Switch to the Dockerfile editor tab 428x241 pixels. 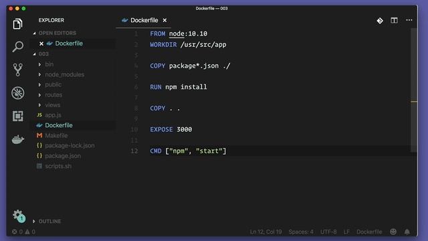pos(144,20)
